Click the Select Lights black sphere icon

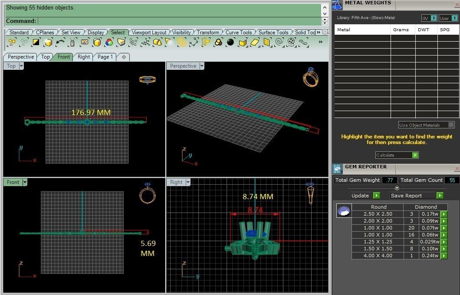(x=230, y=43)
